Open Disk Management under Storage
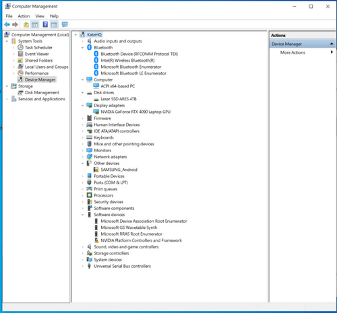Screen dimensions: 337x313 tap(42, 92)
